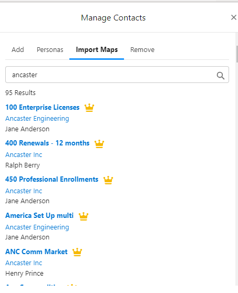The width and height of the screenshot is (238, 293).
Task: Close the Manage Contacts dialog
Action: (233, 17)
